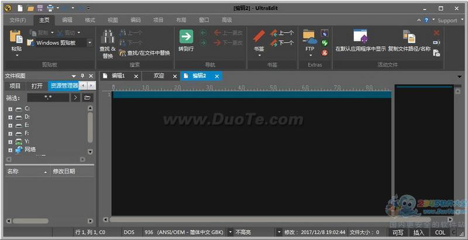The width and height of the screenshot is (468, 240).
Task: Close the 编辑2 document tab
Action: (217, 76)
